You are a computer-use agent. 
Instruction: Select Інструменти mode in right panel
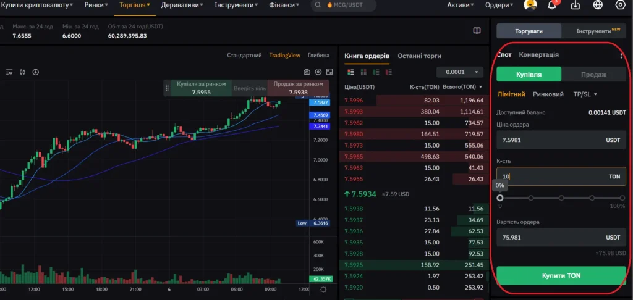coord(594,31)
